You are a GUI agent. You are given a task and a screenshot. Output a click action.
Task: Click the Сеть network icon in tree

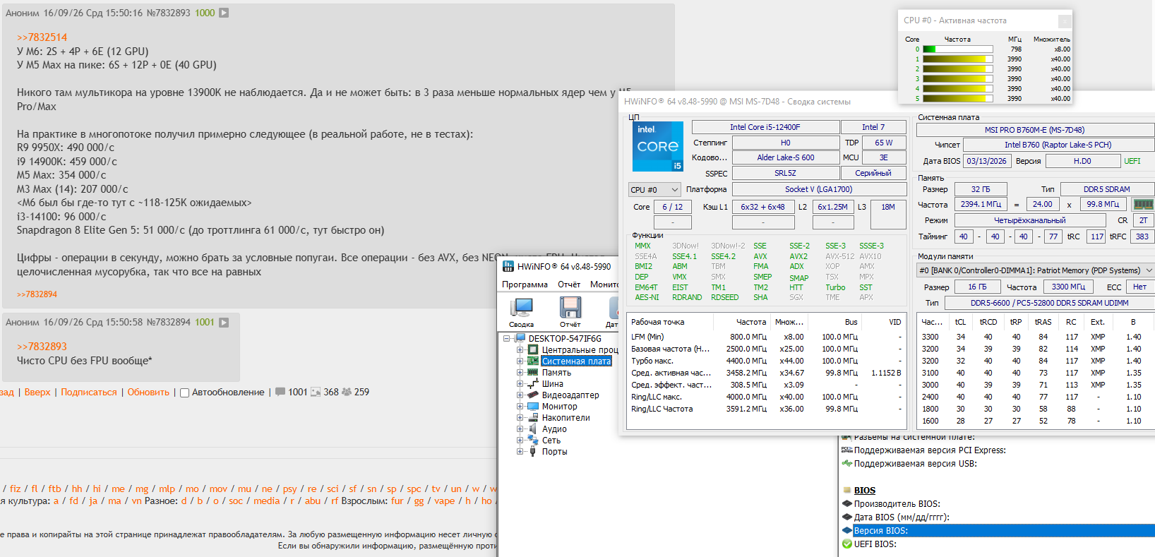tap(533, 441)
